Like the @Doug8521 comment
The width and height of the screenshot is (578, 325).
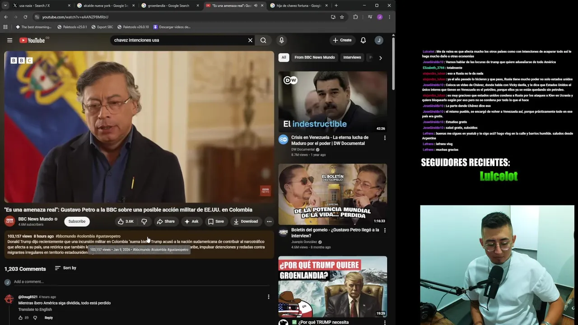pyautogui.click(x=20, y=318)
